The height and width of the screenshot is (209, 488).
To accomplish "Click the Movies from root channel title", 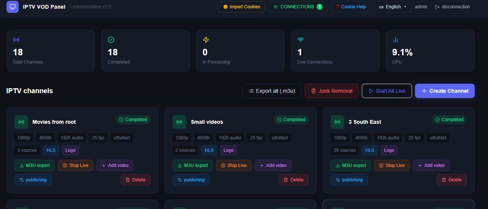I will click(54, 122).
